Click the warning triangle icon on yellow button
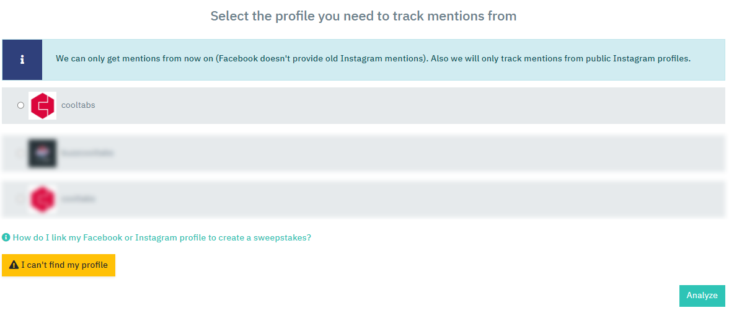The width and height of the screenshot is (729, 313). 14,265
